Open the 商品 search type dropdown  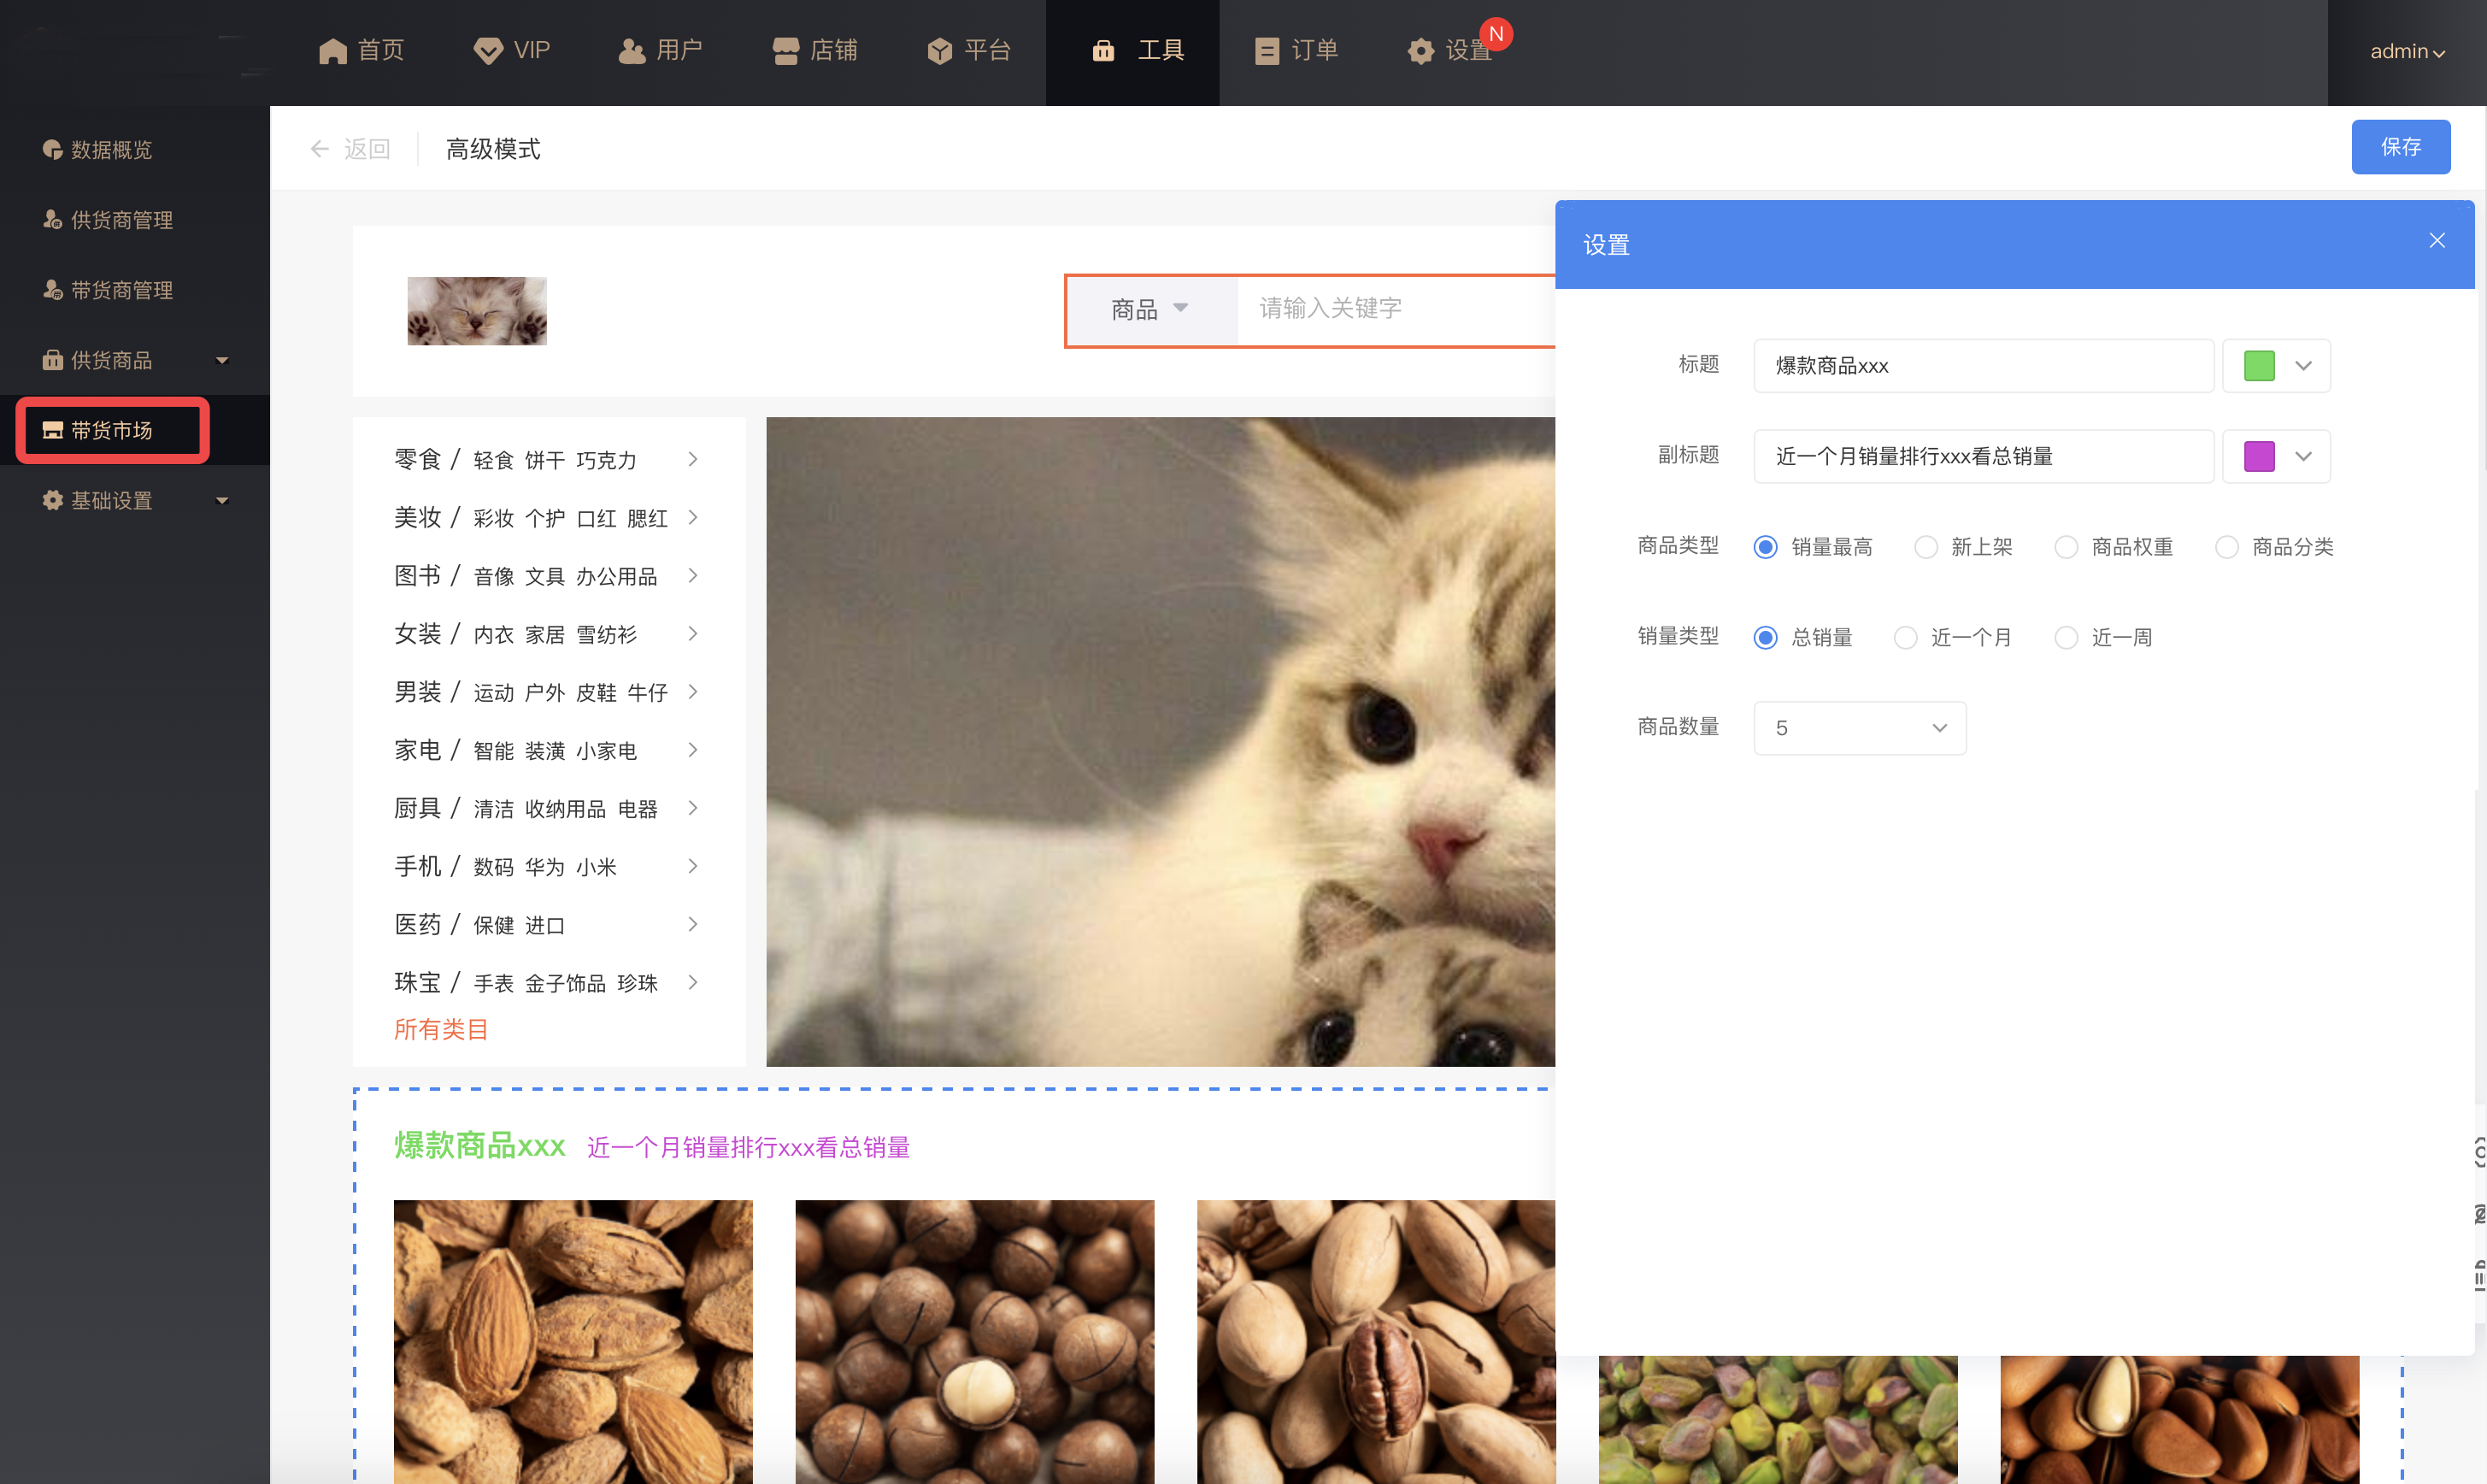pos(1150,309)
